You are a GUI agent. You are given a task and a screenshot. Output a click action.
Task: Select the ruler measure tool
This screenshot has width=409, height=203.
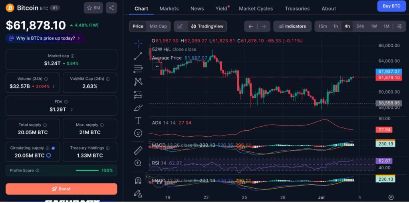coord(138,150)
